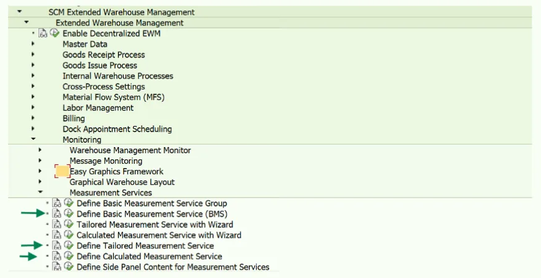
Task: Execute Calculated Measurement Service with Wizard activity
Action: [69, 235]
